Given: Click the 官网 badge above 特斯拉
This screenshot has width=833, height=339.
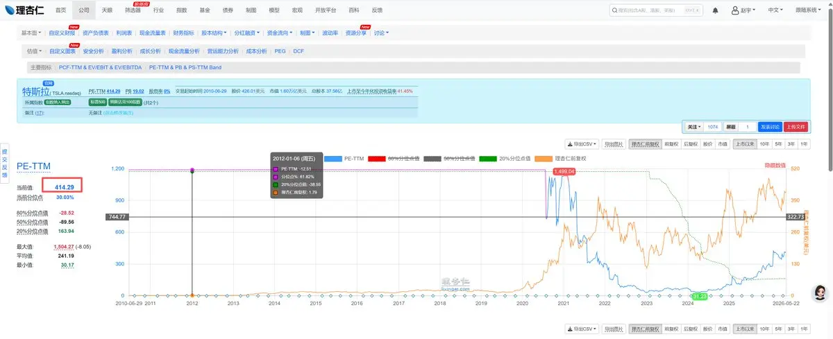Looking at the screenshot, I should tap(48, 83).
